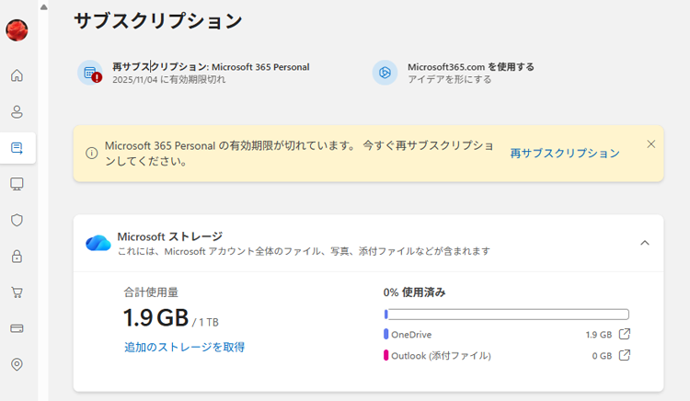Viewport: 690px width, 401px height.
Task: Go to Home in the sidebar
Action: pos(17,75)
